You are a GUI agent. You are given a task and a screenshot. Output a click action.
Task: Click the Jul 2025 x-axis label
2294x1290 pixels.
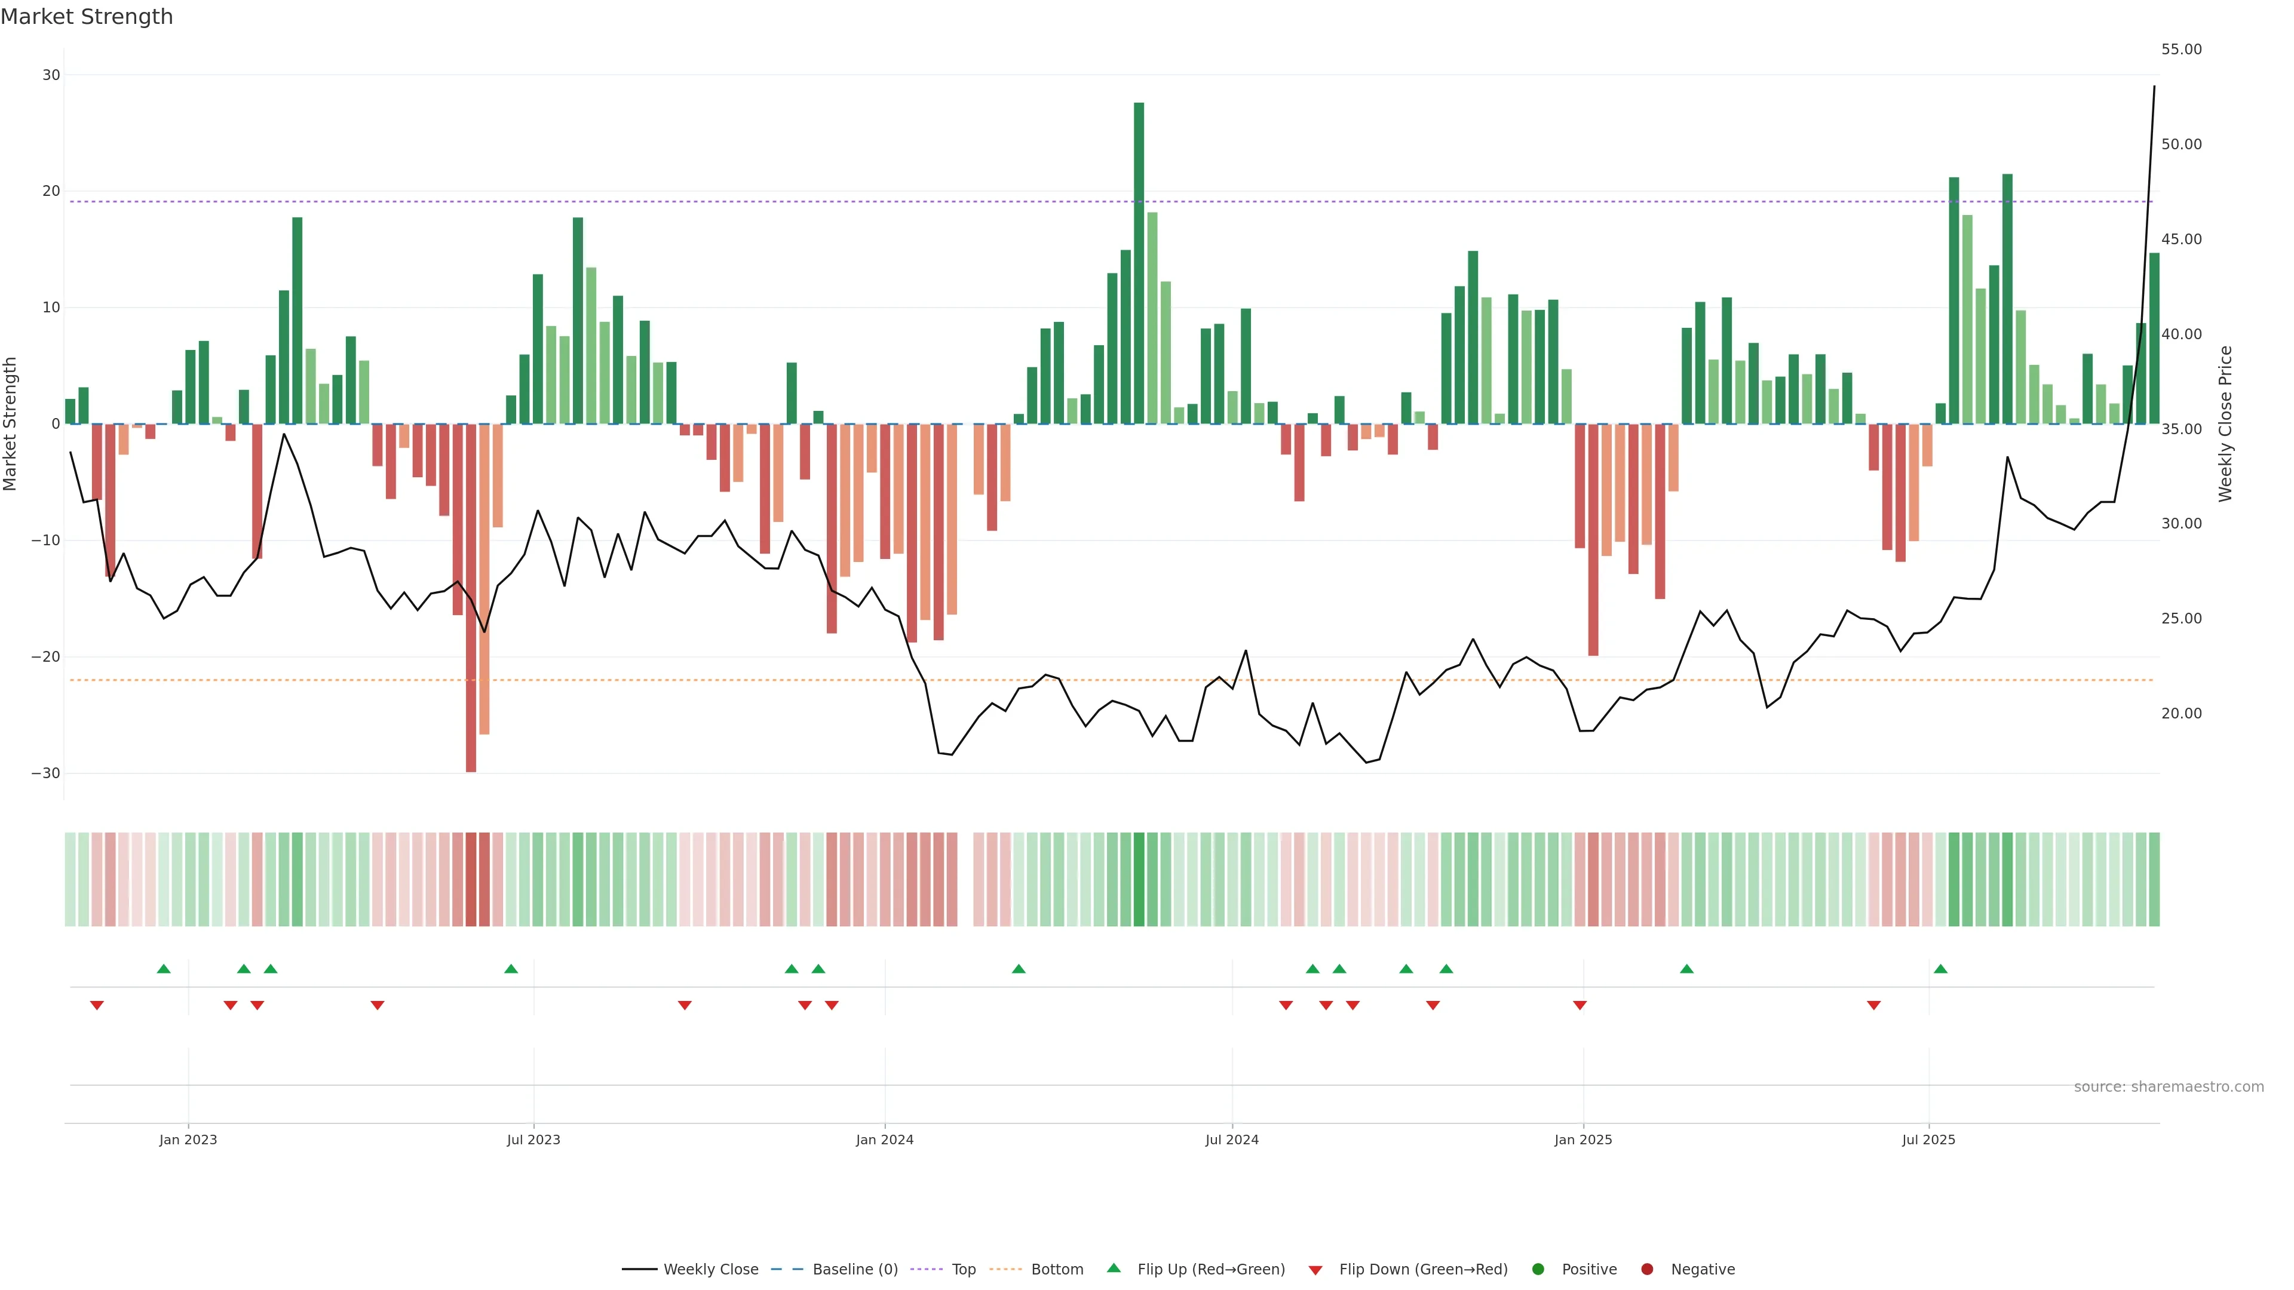point(1929,1139)
